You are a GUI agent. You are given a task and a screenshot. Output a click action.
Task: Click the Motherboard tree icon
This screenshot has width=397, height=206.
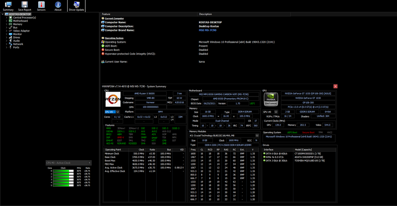11,21
